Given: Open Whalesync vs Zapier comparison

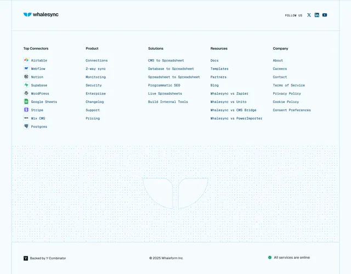Looking at the screenshot, I should pos(229,94).
